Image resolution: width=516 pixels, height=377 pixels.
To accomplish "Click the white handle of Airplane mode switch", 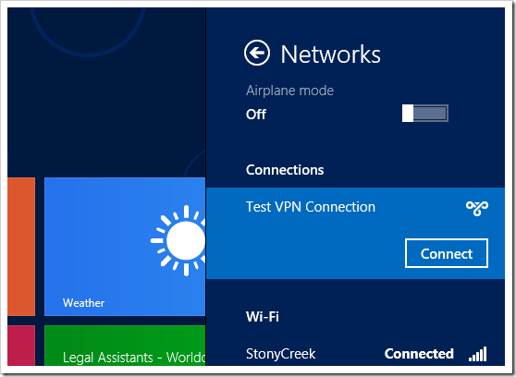I will pyautogui.click(x=408, y=114).
